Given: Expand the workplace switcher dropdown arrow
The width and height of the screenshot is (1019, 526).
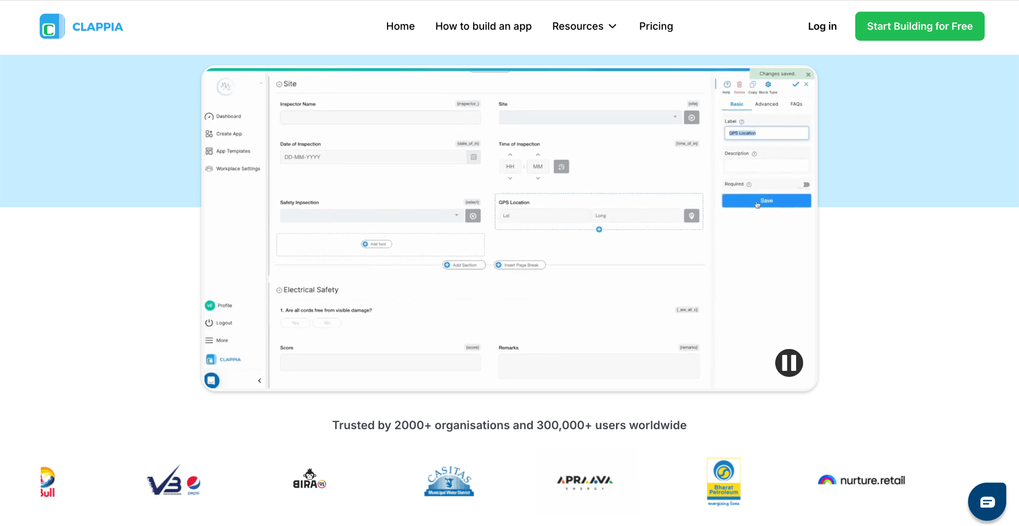Looking at the screenshot, I should [x=261, y=84].
